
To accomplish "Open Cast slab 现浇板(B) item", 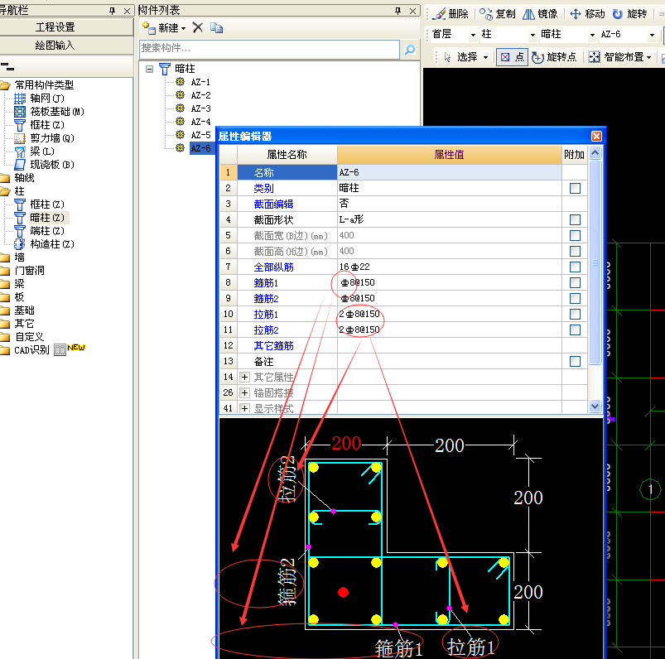I will tap(44, 165).
